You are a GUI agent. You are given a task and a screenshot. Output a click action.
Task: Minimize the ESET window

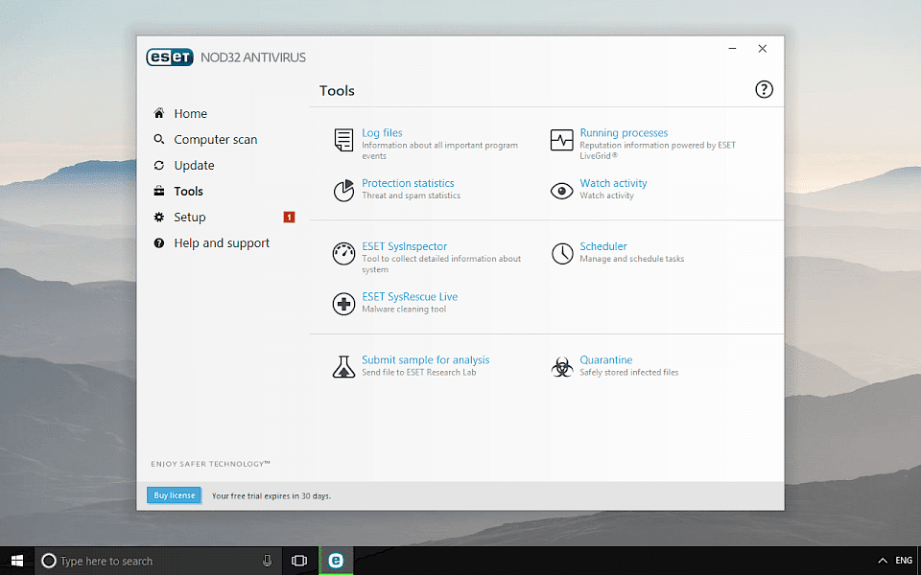[732, 49]
